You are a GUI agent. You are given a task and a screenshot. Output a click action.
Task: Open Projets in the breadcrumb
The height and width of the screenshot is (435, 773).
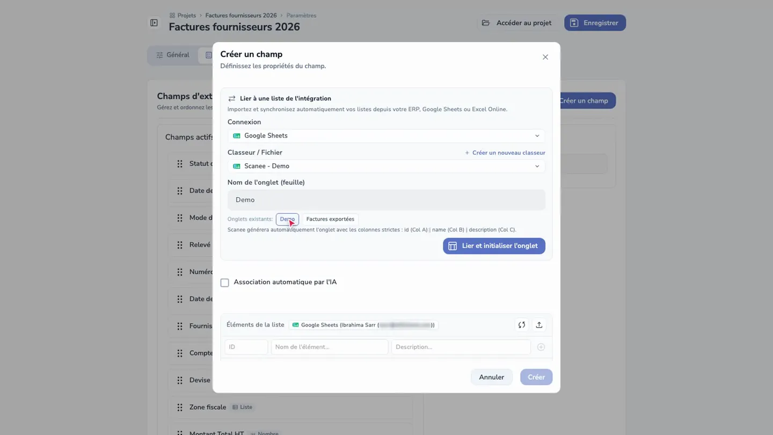[183, 16]
